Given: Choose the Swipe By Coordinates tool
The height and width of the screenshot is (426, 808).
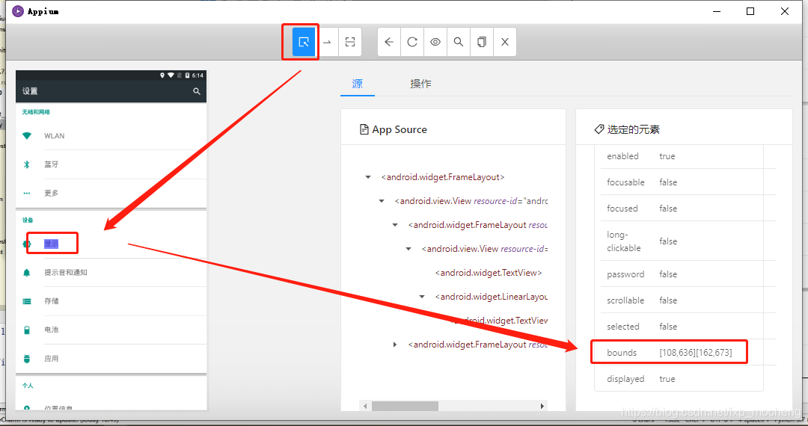Looking at the screenshot, I should 327,42.
